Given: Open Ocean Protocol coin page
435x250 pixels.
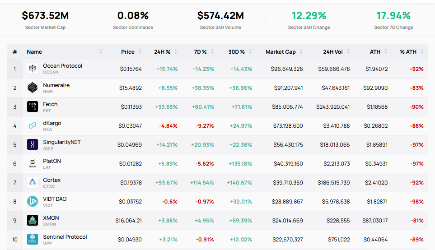Looking at the screenshot, I should click(x=62, y=66).
